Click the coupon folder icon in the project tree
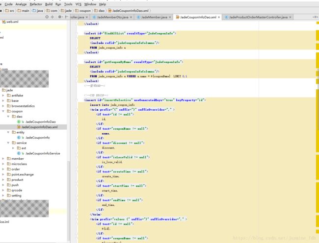Screen dimensions: 319x243 (x=9, y=111)
